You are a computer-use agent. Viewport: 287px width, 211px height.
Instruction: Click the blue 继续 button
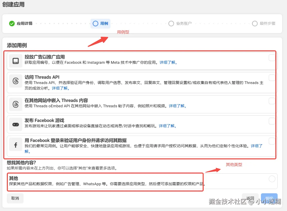click(269, 198)
